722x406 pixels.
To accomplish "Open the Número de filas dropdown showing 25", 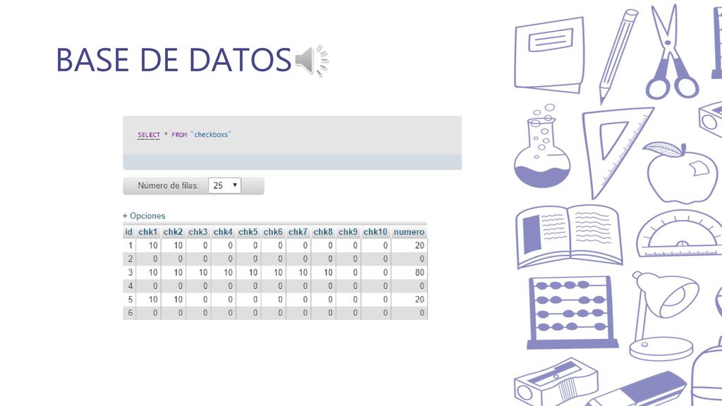I will point(225,185).
